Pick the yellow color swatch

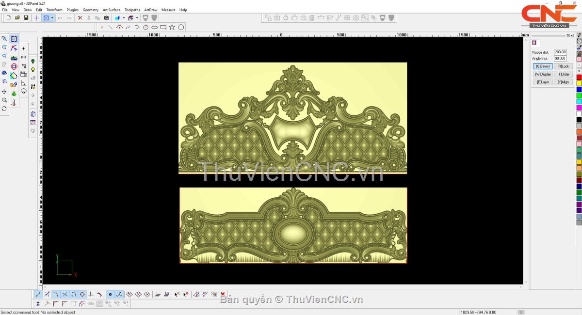(579, 83)
